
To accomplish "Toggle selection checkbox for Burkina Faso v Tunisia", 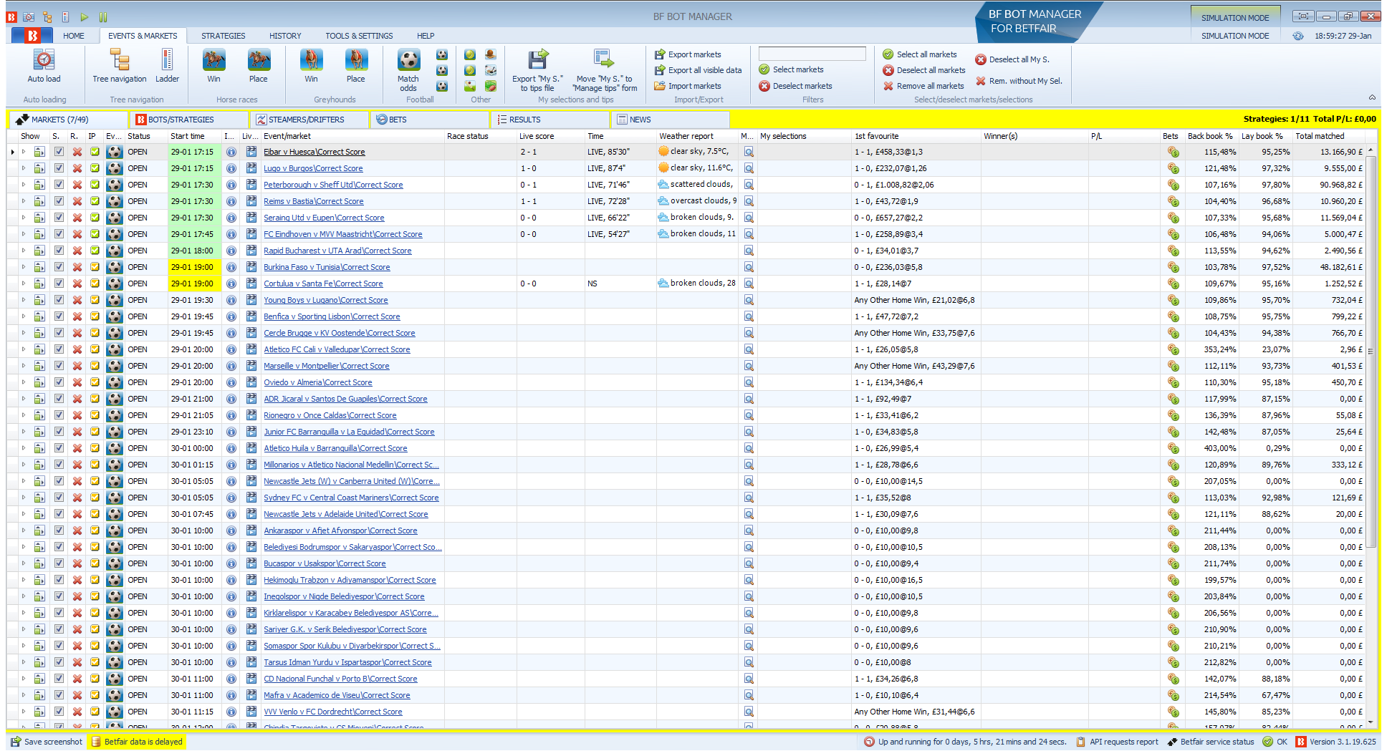I will [x=59, y=267].
